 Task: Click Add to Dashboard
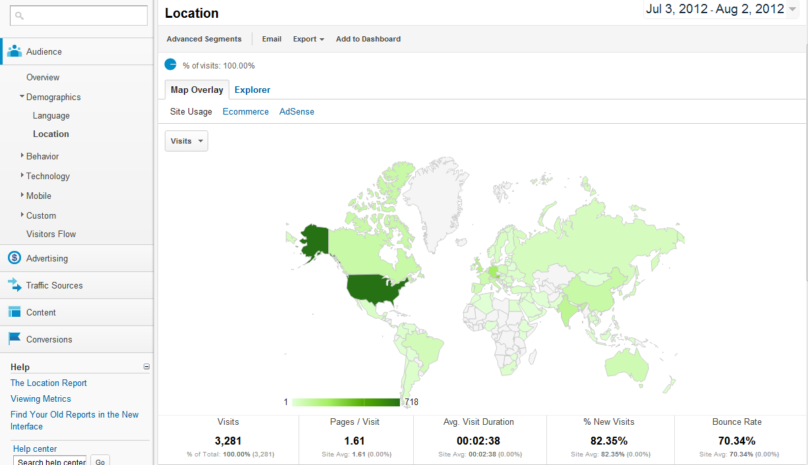click(368, 39)
